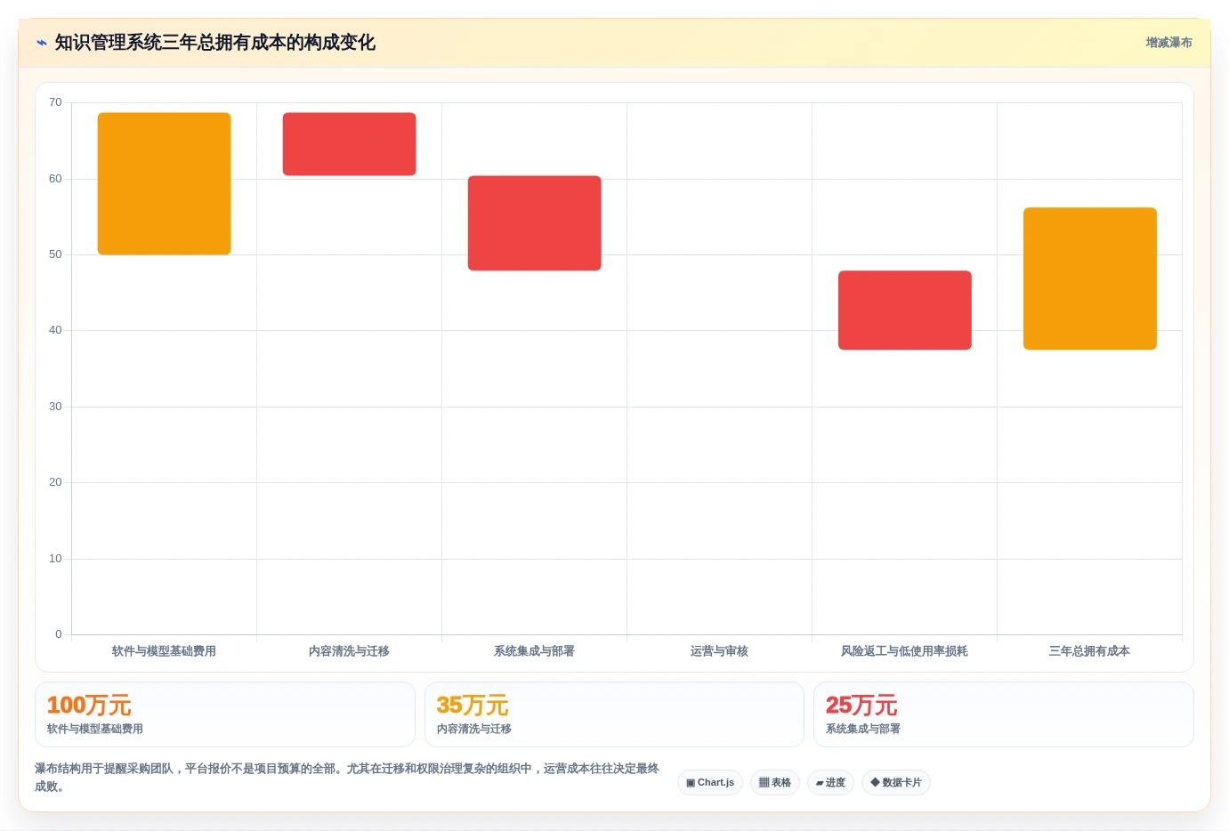Click the y-axis value 60
Image resolution: width=1229 pixels, height=831 pixels.
(56, 179)
